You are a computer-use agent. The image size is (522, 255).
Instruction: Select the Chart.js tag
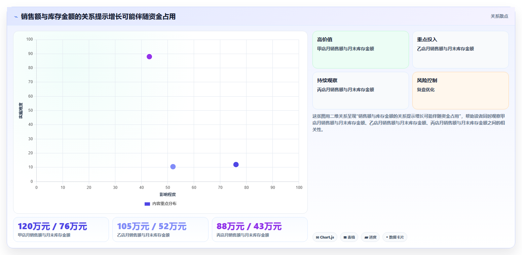pos(325,237)
